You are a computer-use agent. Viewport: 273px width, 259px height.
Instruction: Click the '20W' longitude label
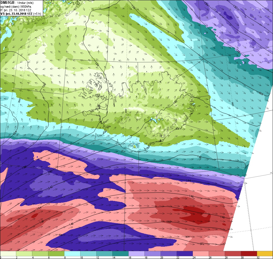pos(126,111)
